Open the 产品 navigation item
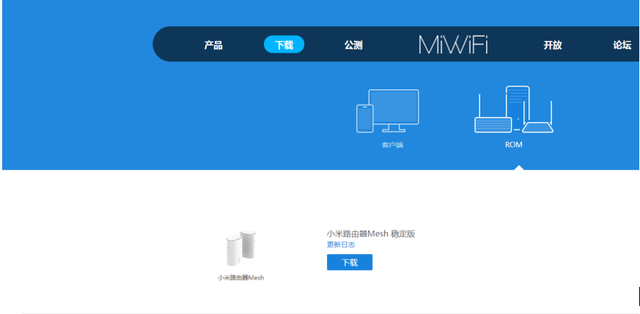640x314 pixels. pyautogui.click(x=213, y=45)
